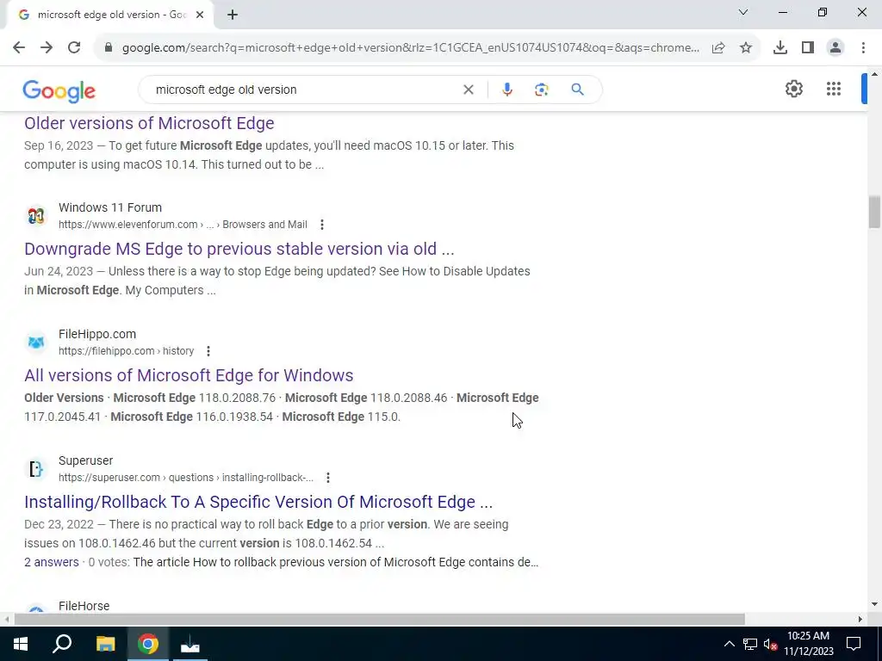Open File Explorer from taskbar
The image size is (882, 661).
(105, 644)
